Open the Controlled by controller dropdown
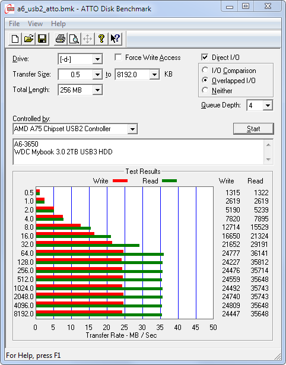The image size is (286, 365). (132, 129)
